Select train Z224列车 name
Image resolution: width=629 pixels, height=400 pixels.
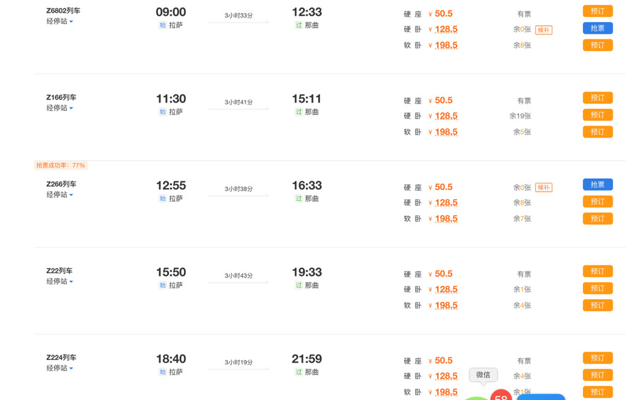(x=61, y=358)
